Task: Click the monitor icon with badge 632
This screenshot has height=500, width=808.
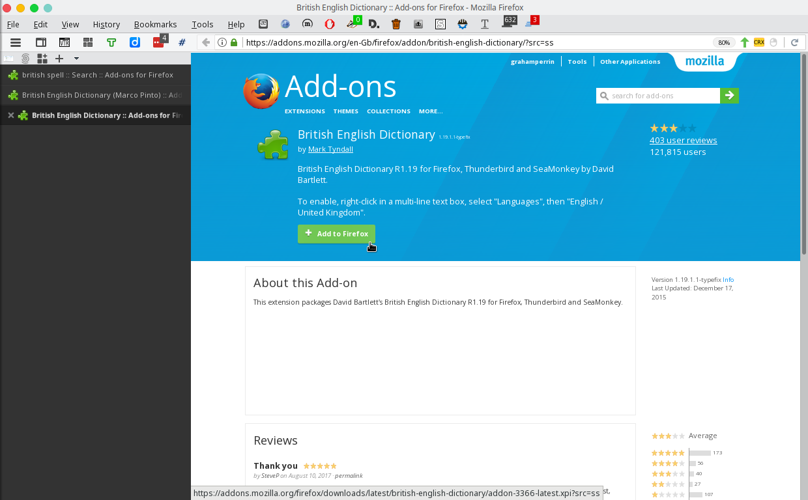Action: [508, 22]
